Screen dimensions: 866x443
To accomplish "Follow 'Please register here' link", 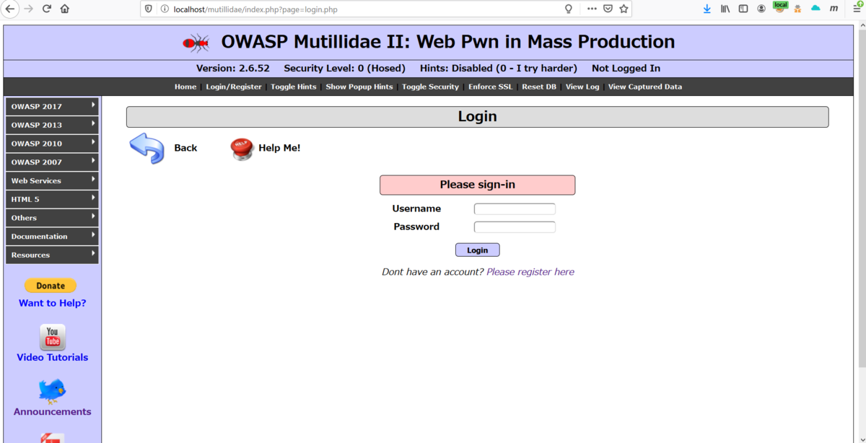I will point(530,272).
